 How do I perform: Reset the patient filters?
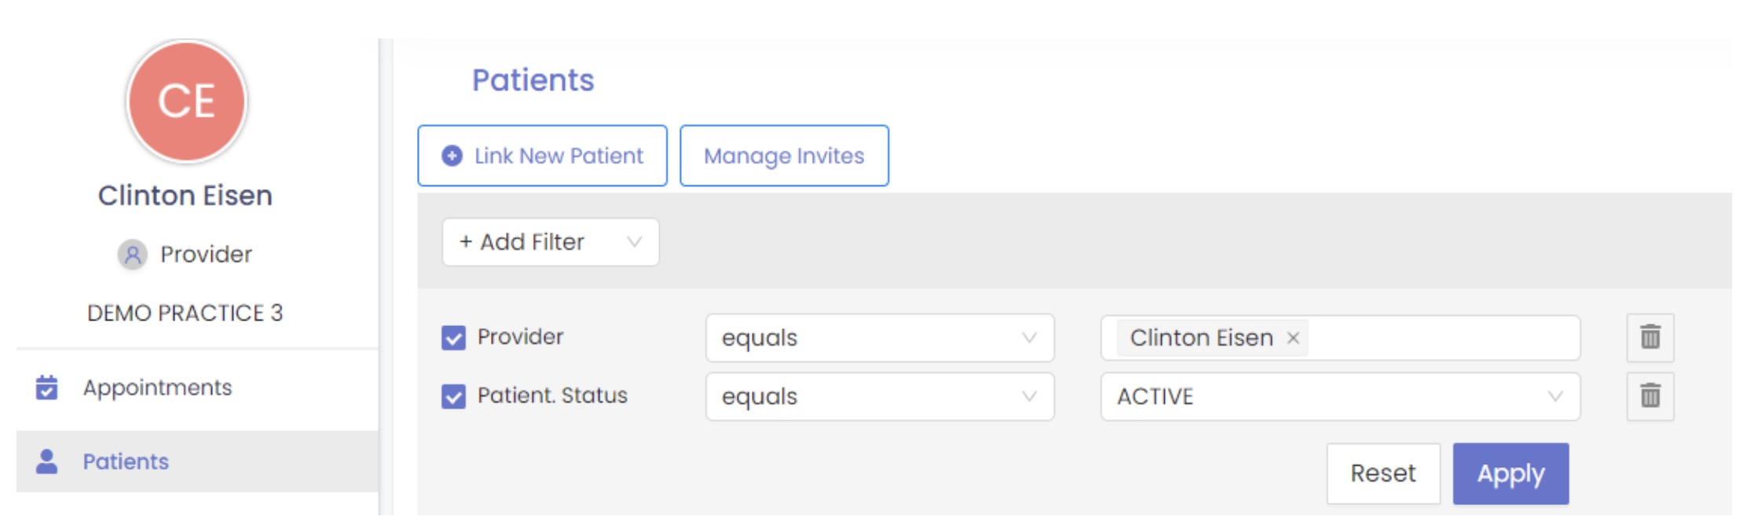(x=1383, y=474)
